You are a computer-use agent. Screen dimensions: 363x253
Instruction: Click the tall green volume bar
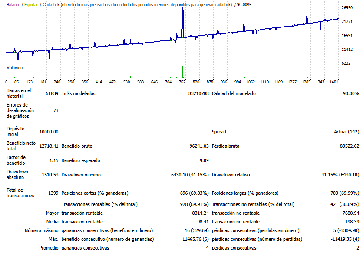coord(183,72)
